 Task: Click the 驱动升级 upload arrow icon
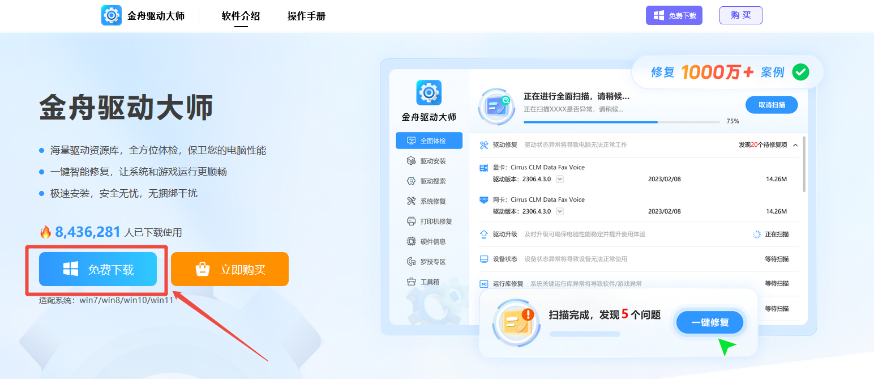484,234
